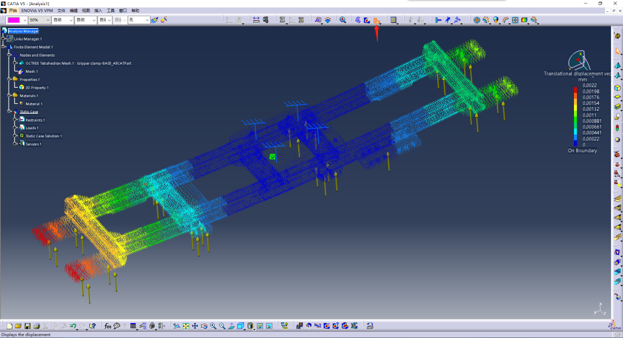Click the Von Mises Stress image icon
623x338 pixels.
point(366,20)
